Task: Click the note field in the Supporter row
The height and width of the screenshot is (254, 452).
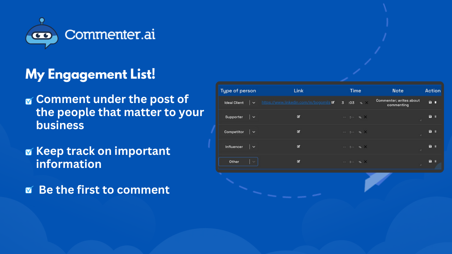Action: (398, 117)
